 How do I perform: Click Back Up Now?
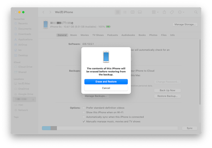click(167, 90)
